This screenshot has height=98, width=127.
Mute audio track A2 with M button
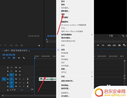coord(20,83)
